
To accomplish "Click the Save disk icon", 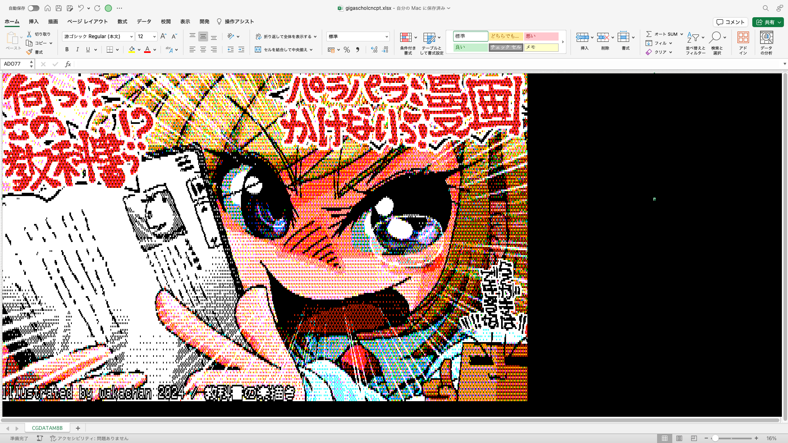I will 59,8.
